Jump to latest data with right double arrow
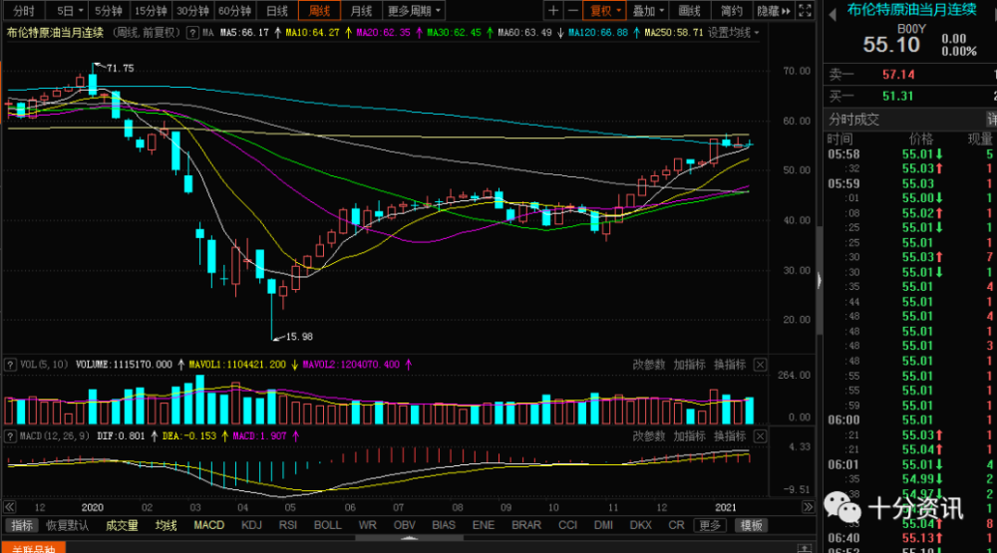This screenshot has width=997, height=553. coord(808,507)
